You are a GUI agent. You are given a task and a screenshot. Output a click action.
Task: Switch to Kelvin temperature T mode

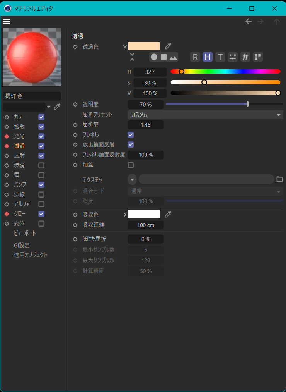point(220,57)
